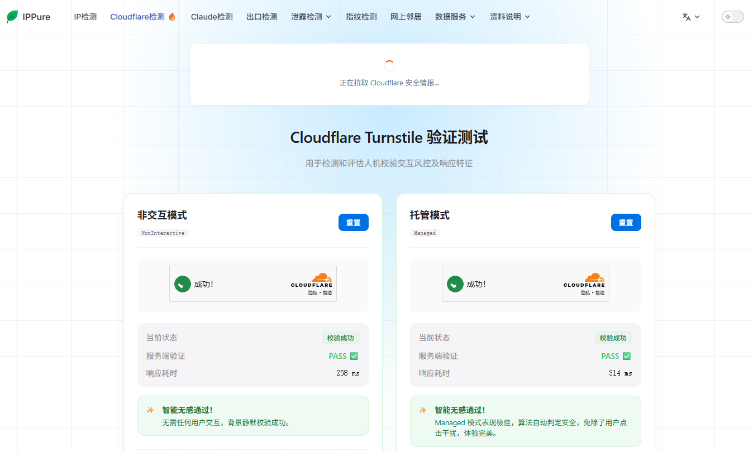Click the Cloudflare logo in 非交互模式 widget
Screen dimensions: 753x452
312,280
